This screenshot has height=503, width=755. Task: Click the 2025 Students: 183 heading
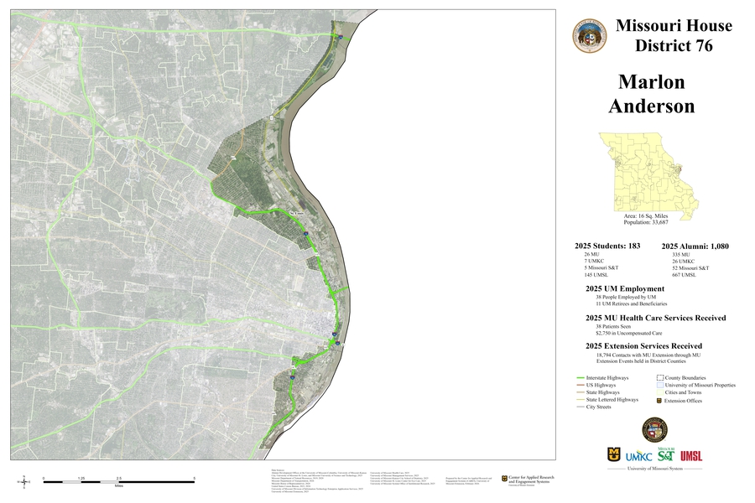[607, 246]
